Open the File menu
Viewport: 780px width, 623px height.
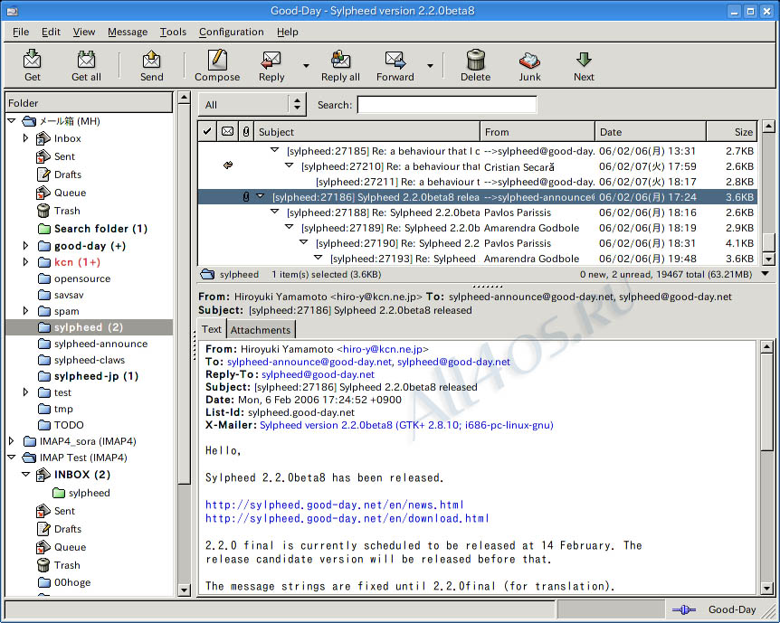coord(21,32)
